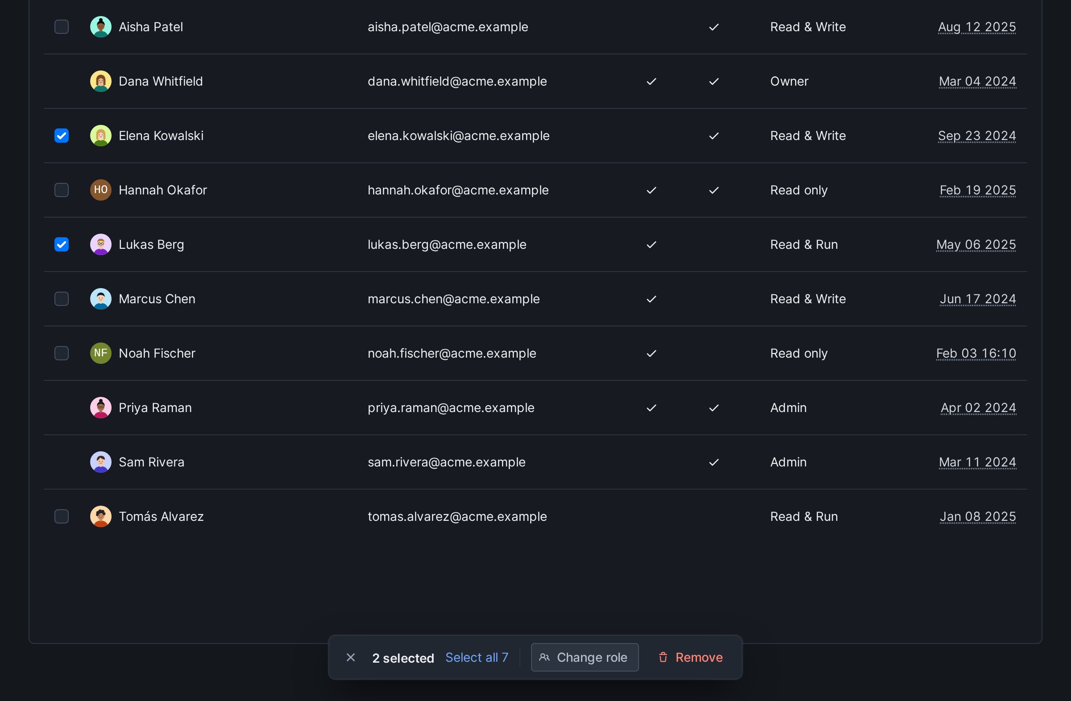
Task: Click Lukas Berg's avatar
Action: [x=101, y=245]
